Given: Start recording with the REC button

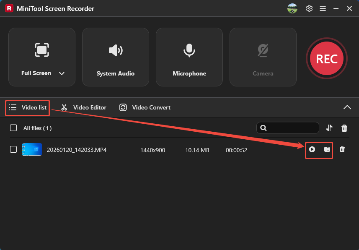Looking at the screenshot, I should click(x=326, y=59).
